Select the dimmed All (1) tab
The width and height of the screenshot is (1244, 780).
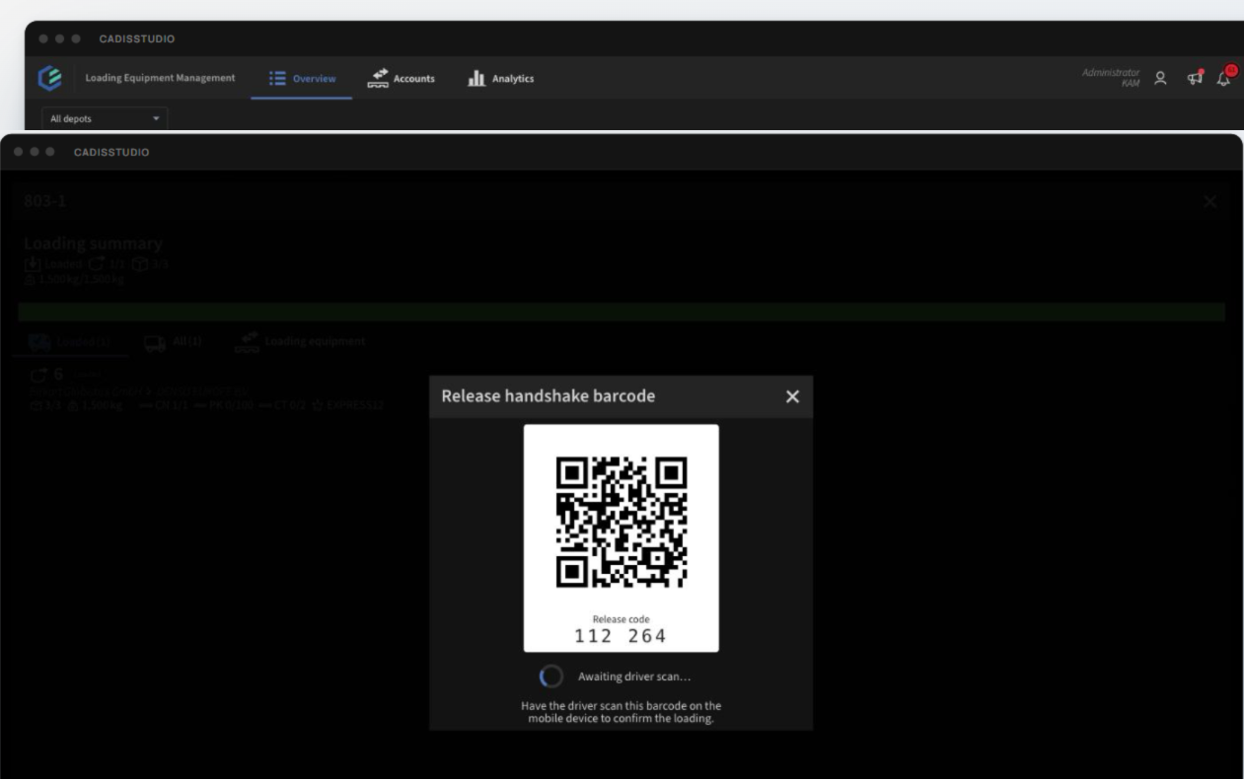(174, 342)
